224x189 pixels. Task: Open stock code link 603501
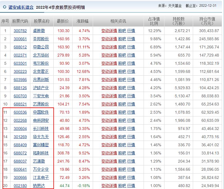pos(20,63)
